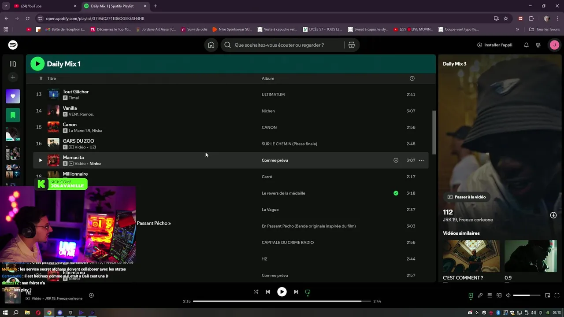Toggle repeat mode
Screen dimensions: 564x317
[308, 292]
